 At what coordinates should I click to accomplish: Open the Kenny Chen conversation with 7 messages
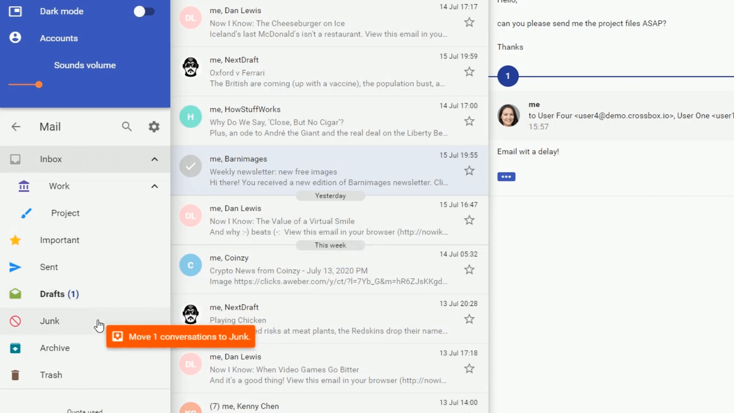coord(330,403)
